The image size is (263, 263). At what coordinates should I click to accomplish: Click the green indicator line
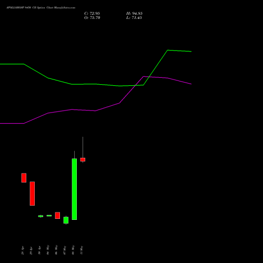pyautogui.click(x=96, y=84)
